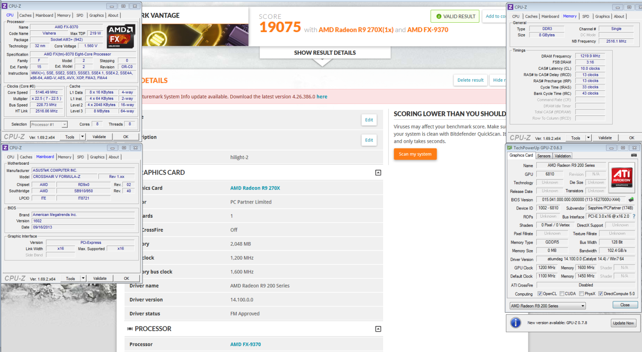
Task: Click the BIOS Version value 1602
Action: (x=83, y=221)
